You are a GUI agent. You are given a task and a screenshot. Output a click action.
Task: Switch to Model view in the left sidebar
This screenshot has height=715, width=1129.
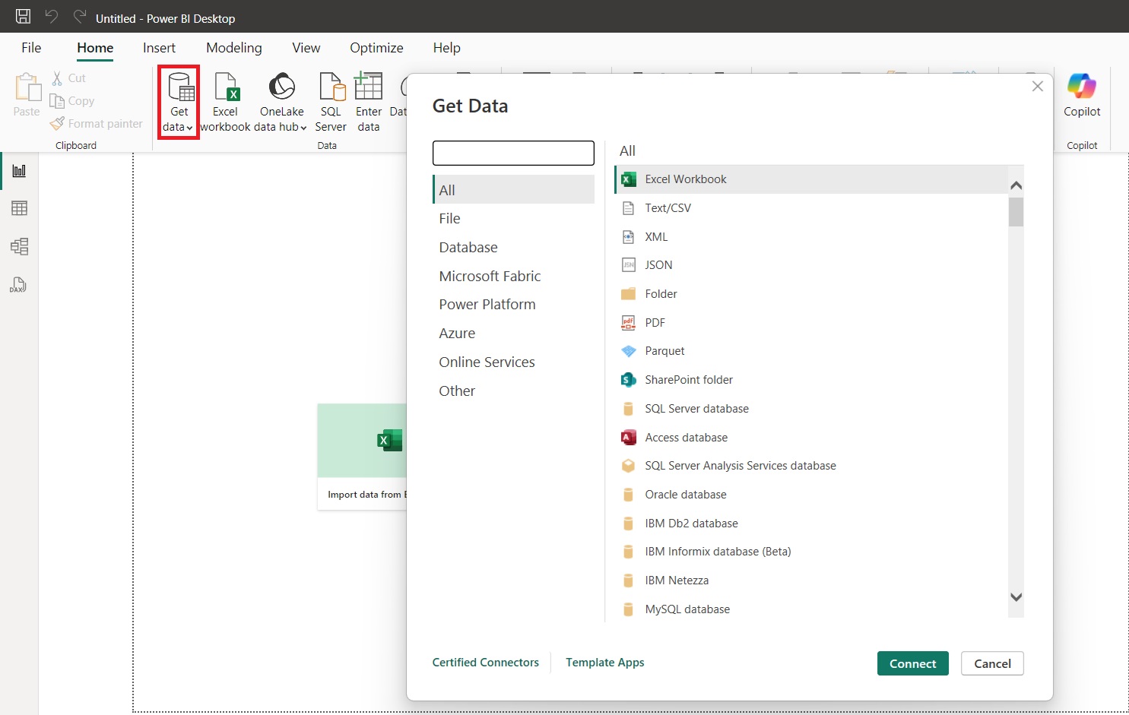point(19,246)
